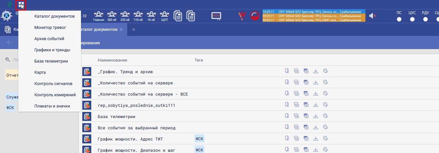Image resolution: width=439 pixels, height=153 pixels.
Task: Open Все события за выбранный период document
Action: [x=137, y=128]
